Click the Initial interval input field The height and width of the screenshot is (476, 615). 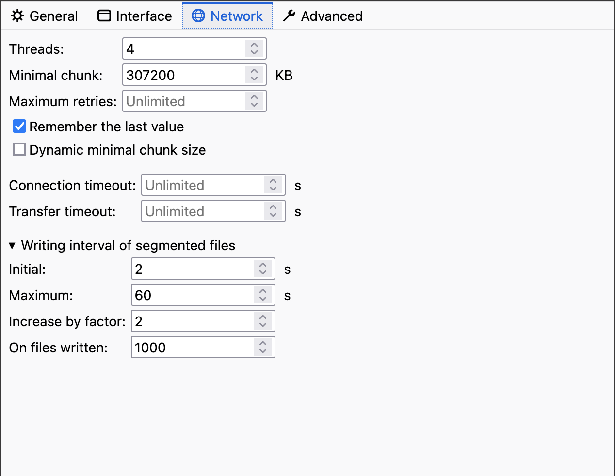(x=192, y=269)
